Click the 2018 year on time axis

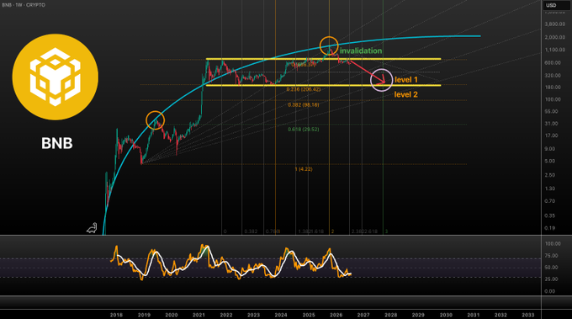pyautogui.click(x=116, y=315)
